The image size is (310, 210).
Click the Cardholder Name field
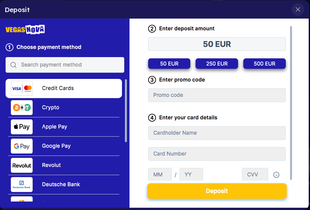point(217,133)
